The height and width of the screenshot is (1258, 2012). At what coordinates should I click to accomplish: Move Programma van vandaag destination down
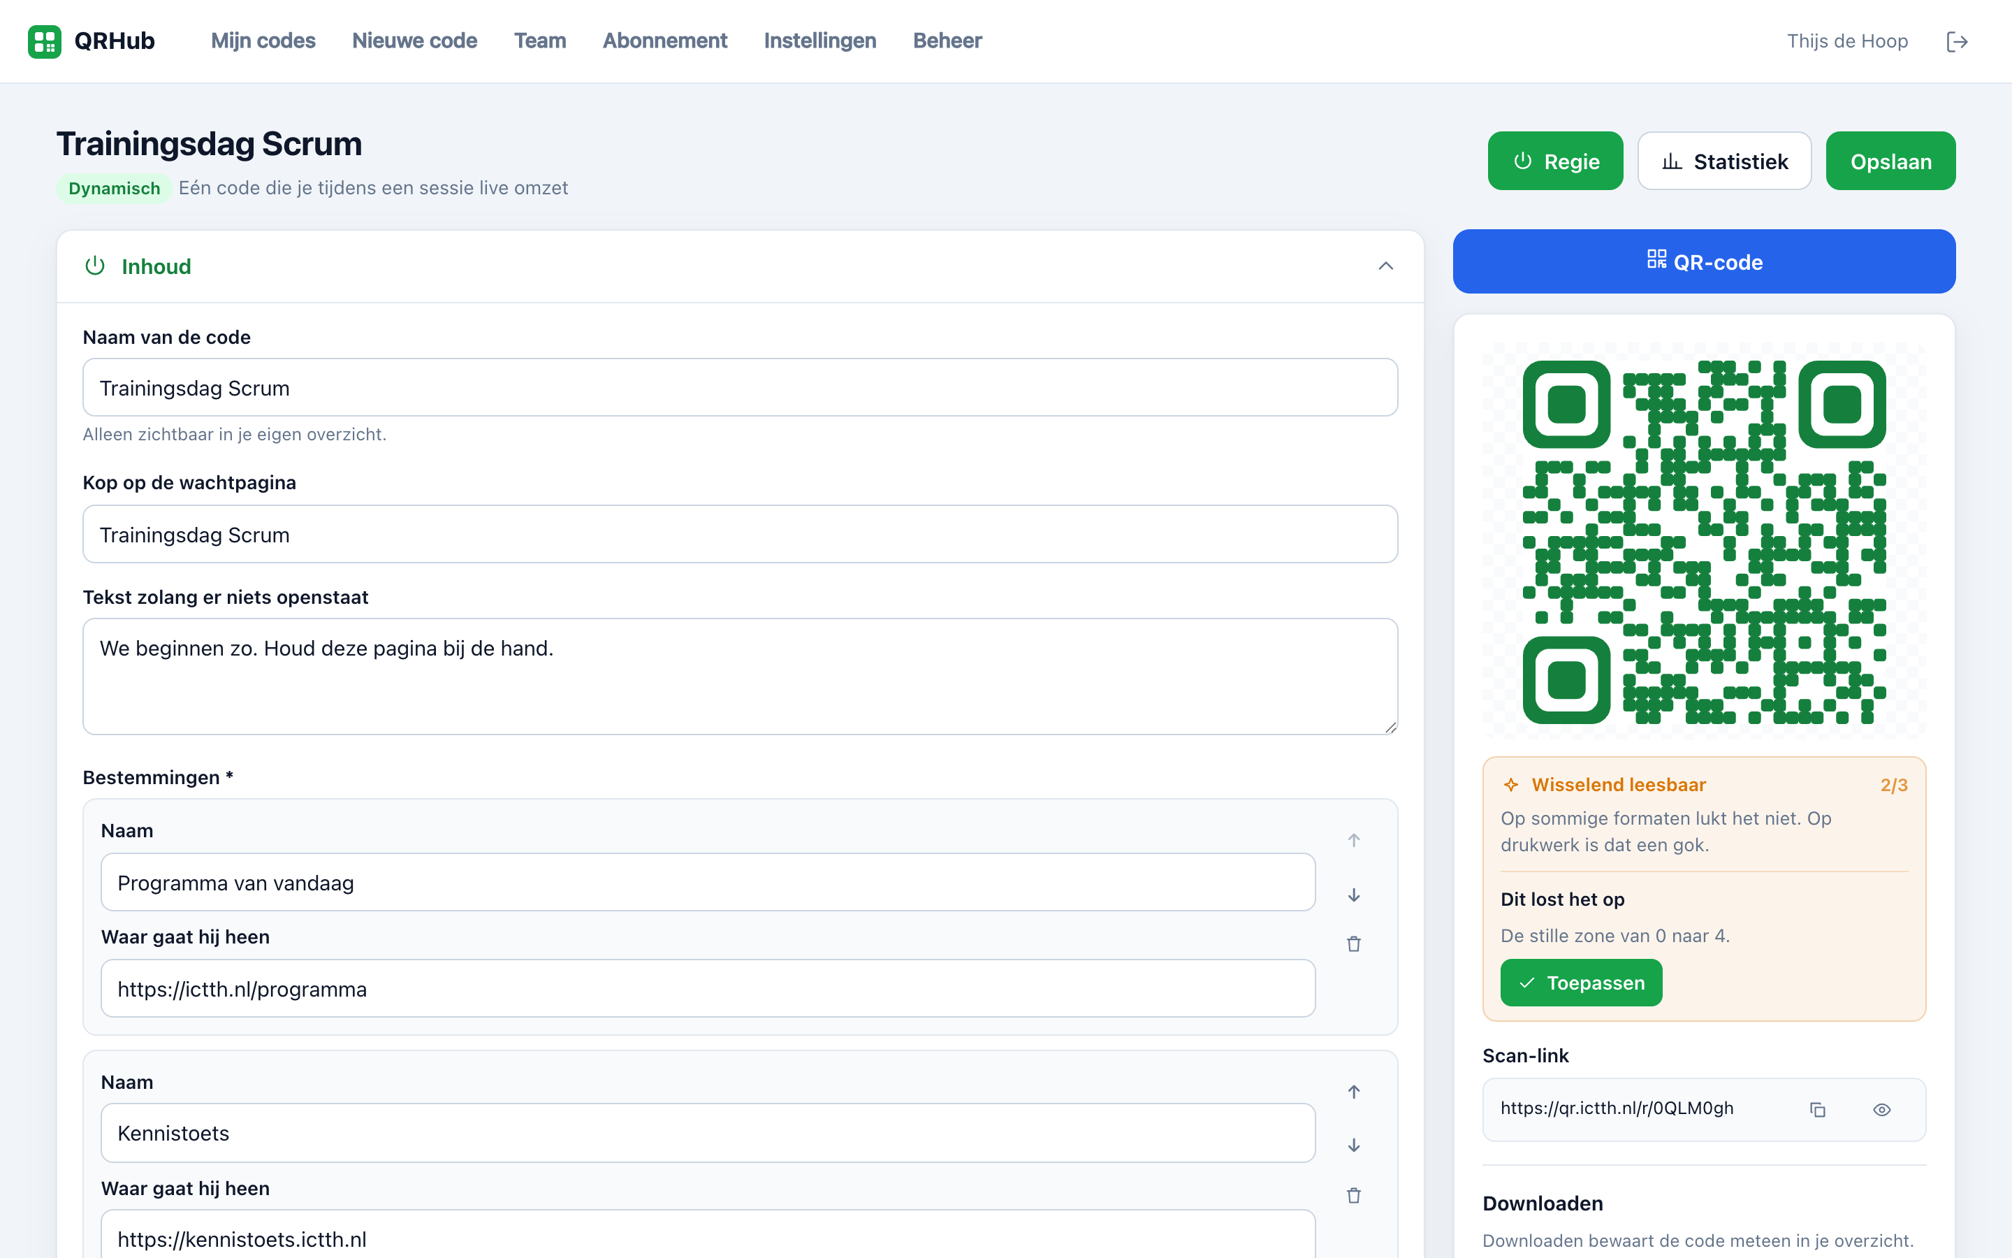click(1353, 895)
